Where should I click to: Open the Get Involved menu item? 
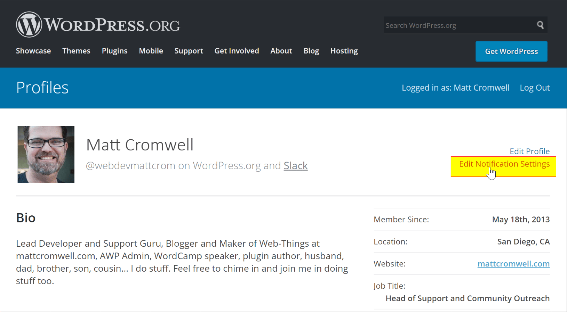pos(237,51)
